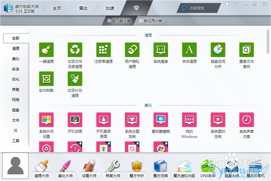
Task: Switch to 按应用分类 view
Action: pos(151,21)
